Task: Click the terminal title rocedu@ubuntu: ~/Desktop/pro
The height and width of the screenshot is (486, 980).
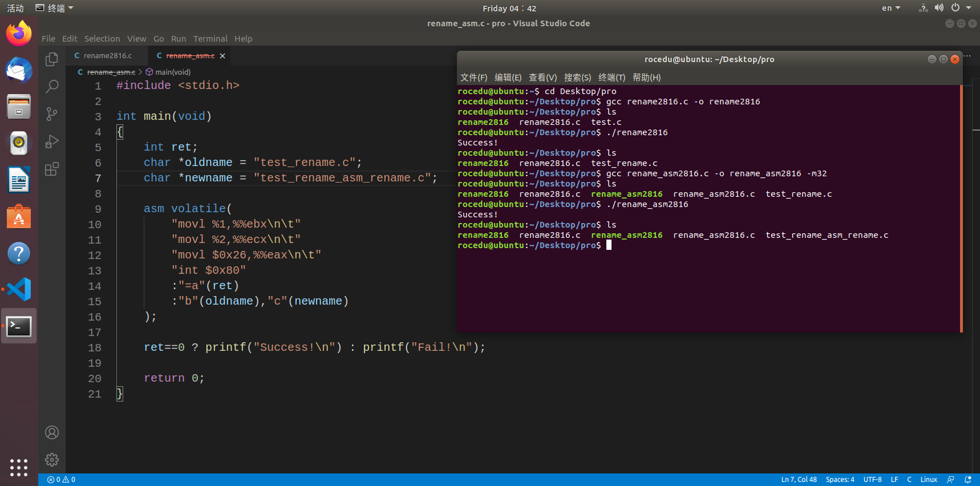Action: point(709,59)
